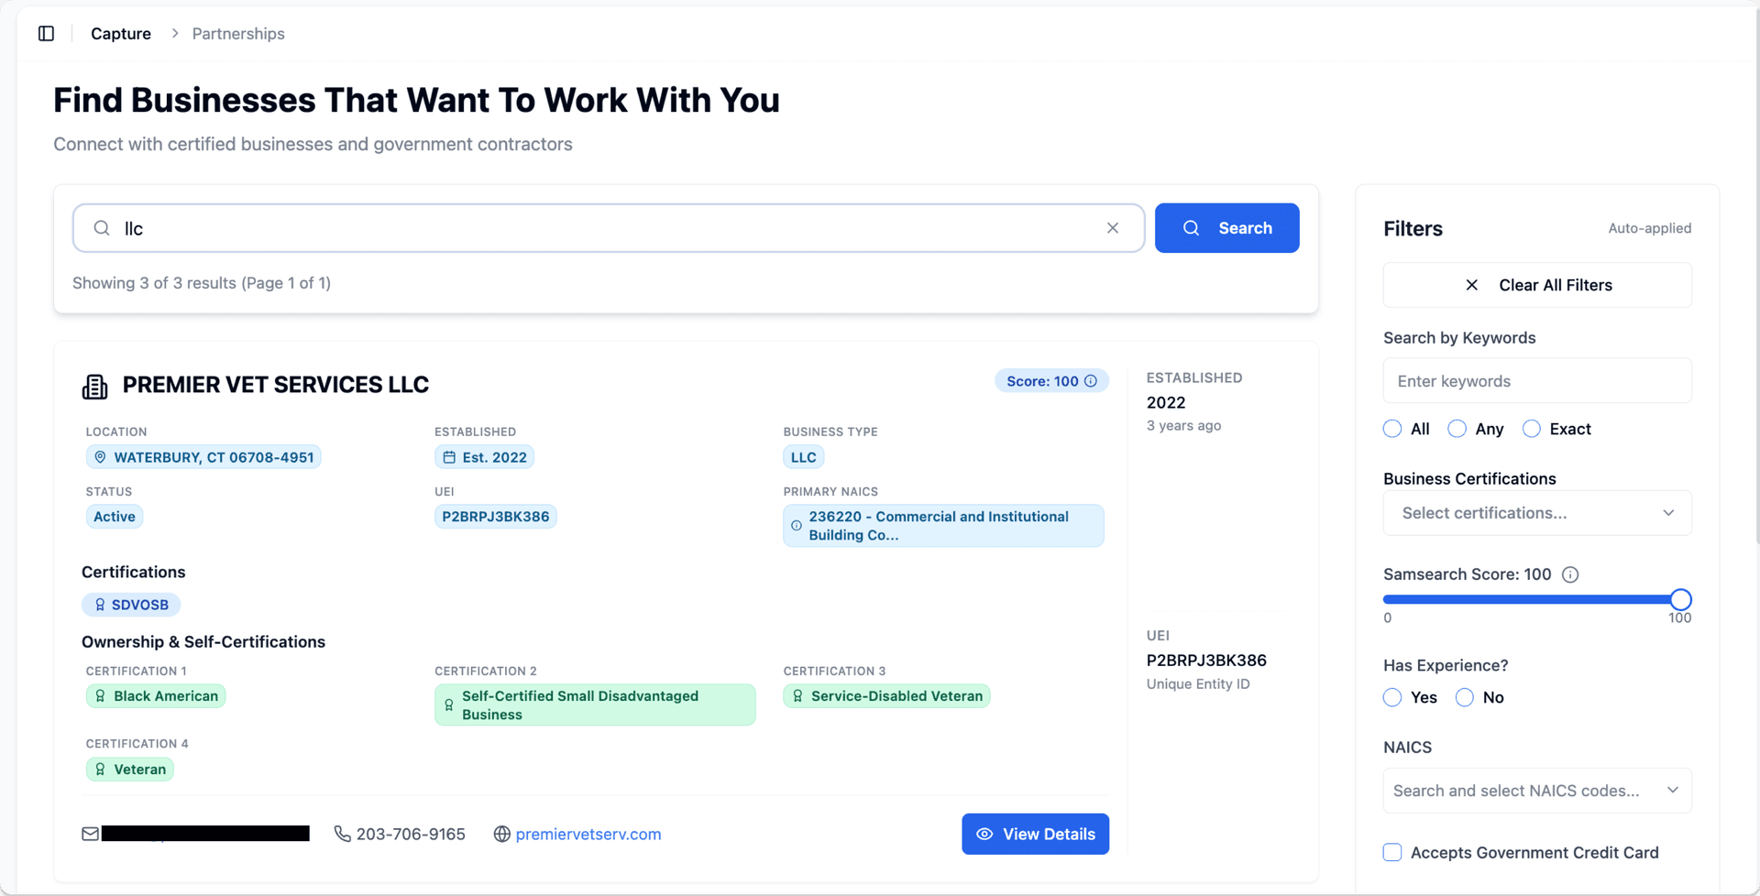Toggle the sidebar panel icon
This screenshot has height=896, width=1760.
(x=46, y=34)
